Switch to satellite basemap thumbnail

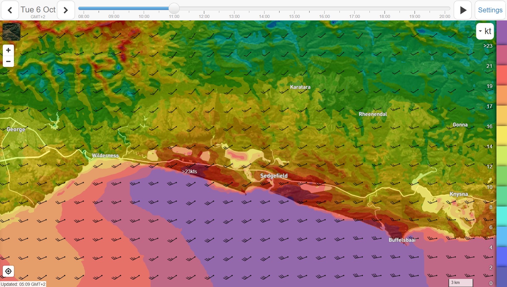tap(11, 32)
